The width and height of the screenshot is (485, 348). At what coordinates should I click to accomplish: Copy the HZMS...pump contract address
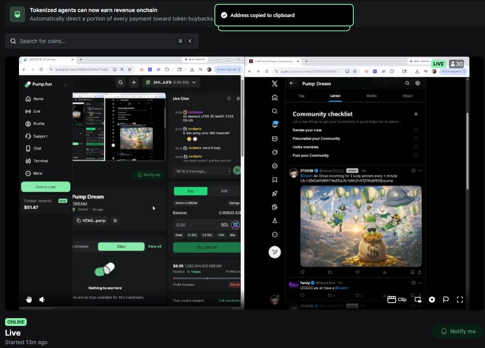tap(91, 221)
